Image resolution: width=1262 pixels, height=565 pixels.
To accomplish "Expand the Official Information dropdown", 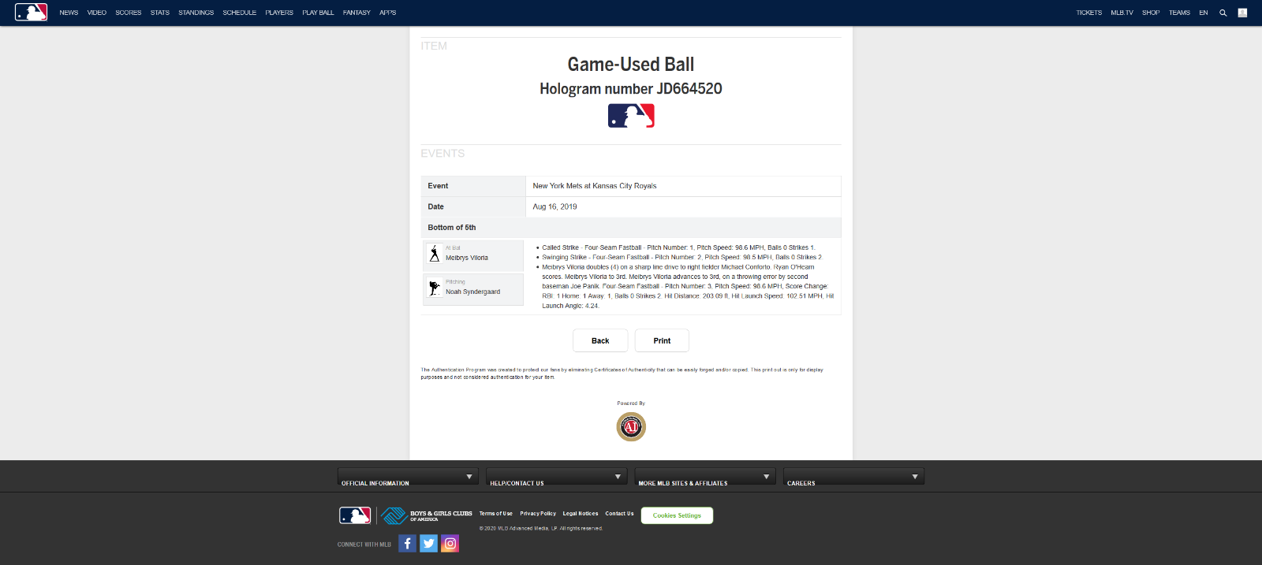I will click(408, 477).
